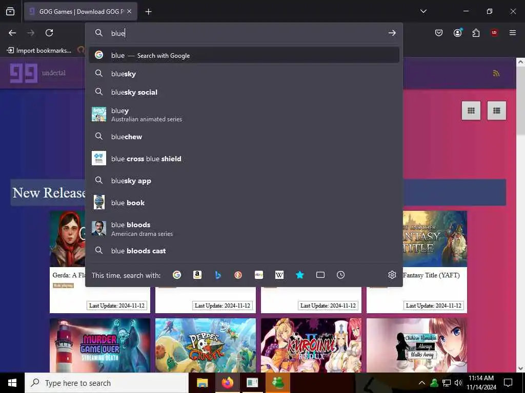Close the GOG Games tab

[129, 11]
